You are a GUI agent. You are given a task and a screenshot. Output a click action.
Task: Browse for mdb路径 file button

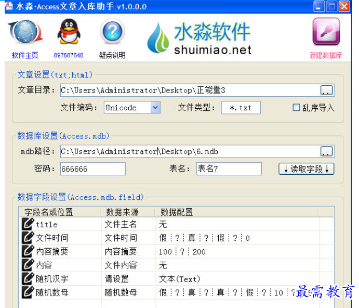click(326, 151)
